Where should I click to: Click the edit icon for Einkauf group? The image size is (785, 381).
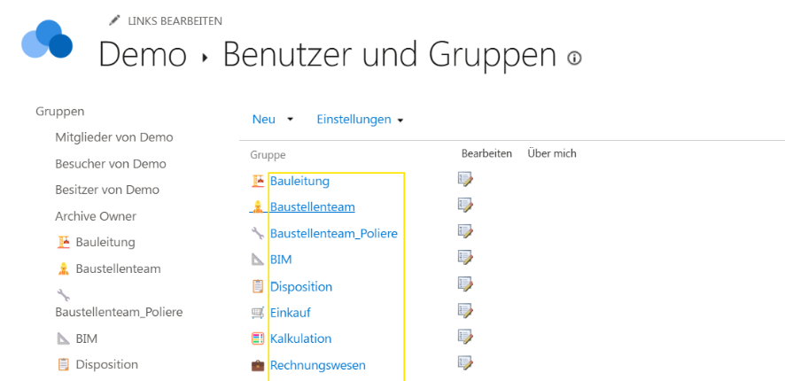(465, 310)
